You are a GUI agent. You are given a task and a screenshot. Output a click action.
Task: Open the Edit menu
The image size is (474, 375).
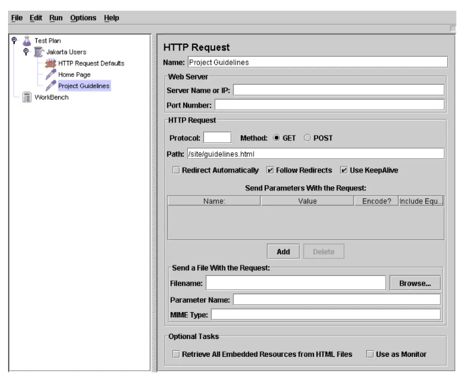(35, 18)
